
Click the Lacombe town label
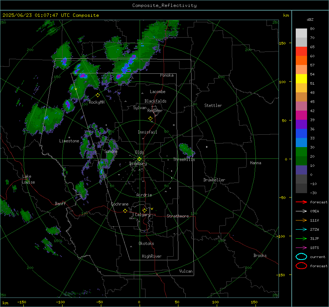click(158, 92)
